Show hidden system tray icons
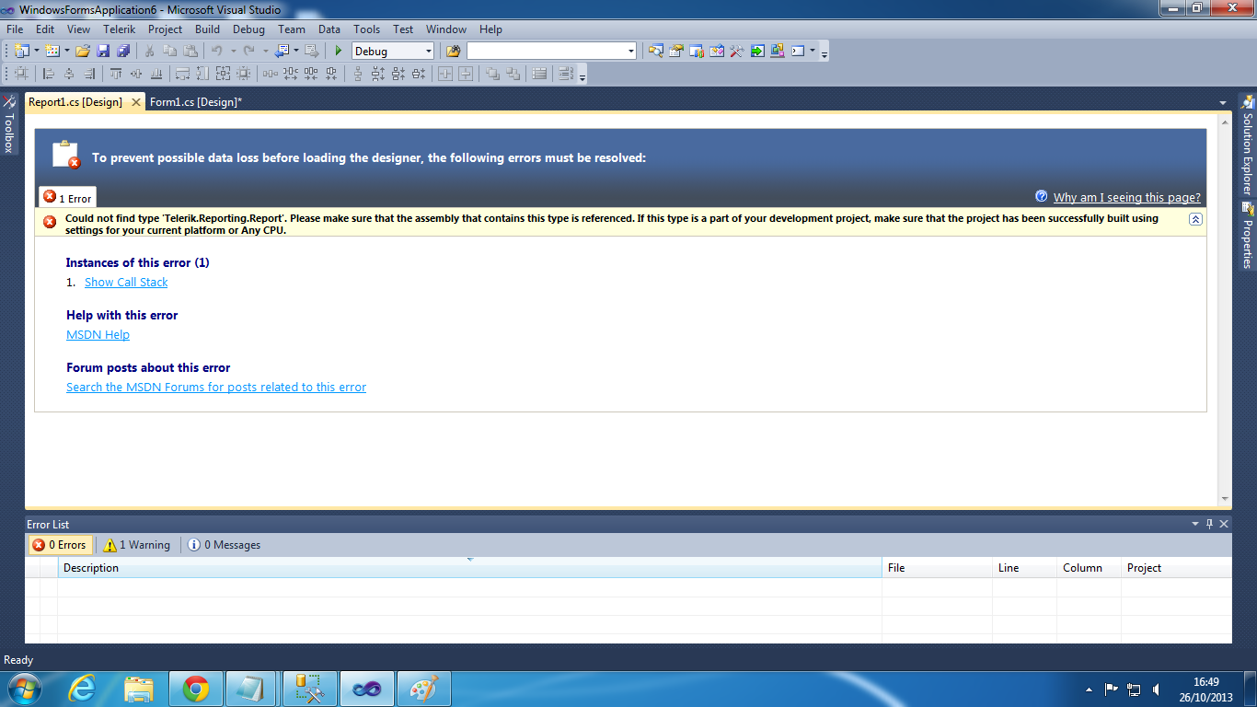1257x707 pixels. (1090, 690)
